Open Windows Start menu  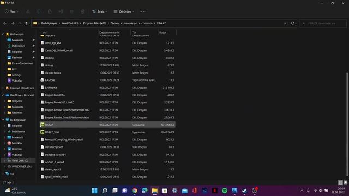[94, 191]
